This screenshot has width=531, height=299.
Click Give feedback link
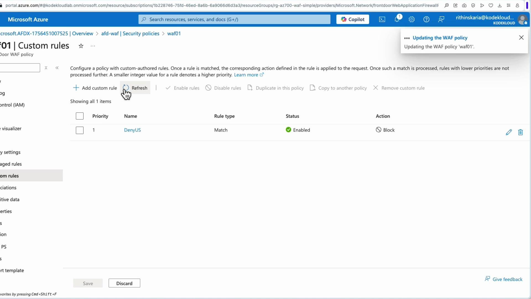pos(504,279)
